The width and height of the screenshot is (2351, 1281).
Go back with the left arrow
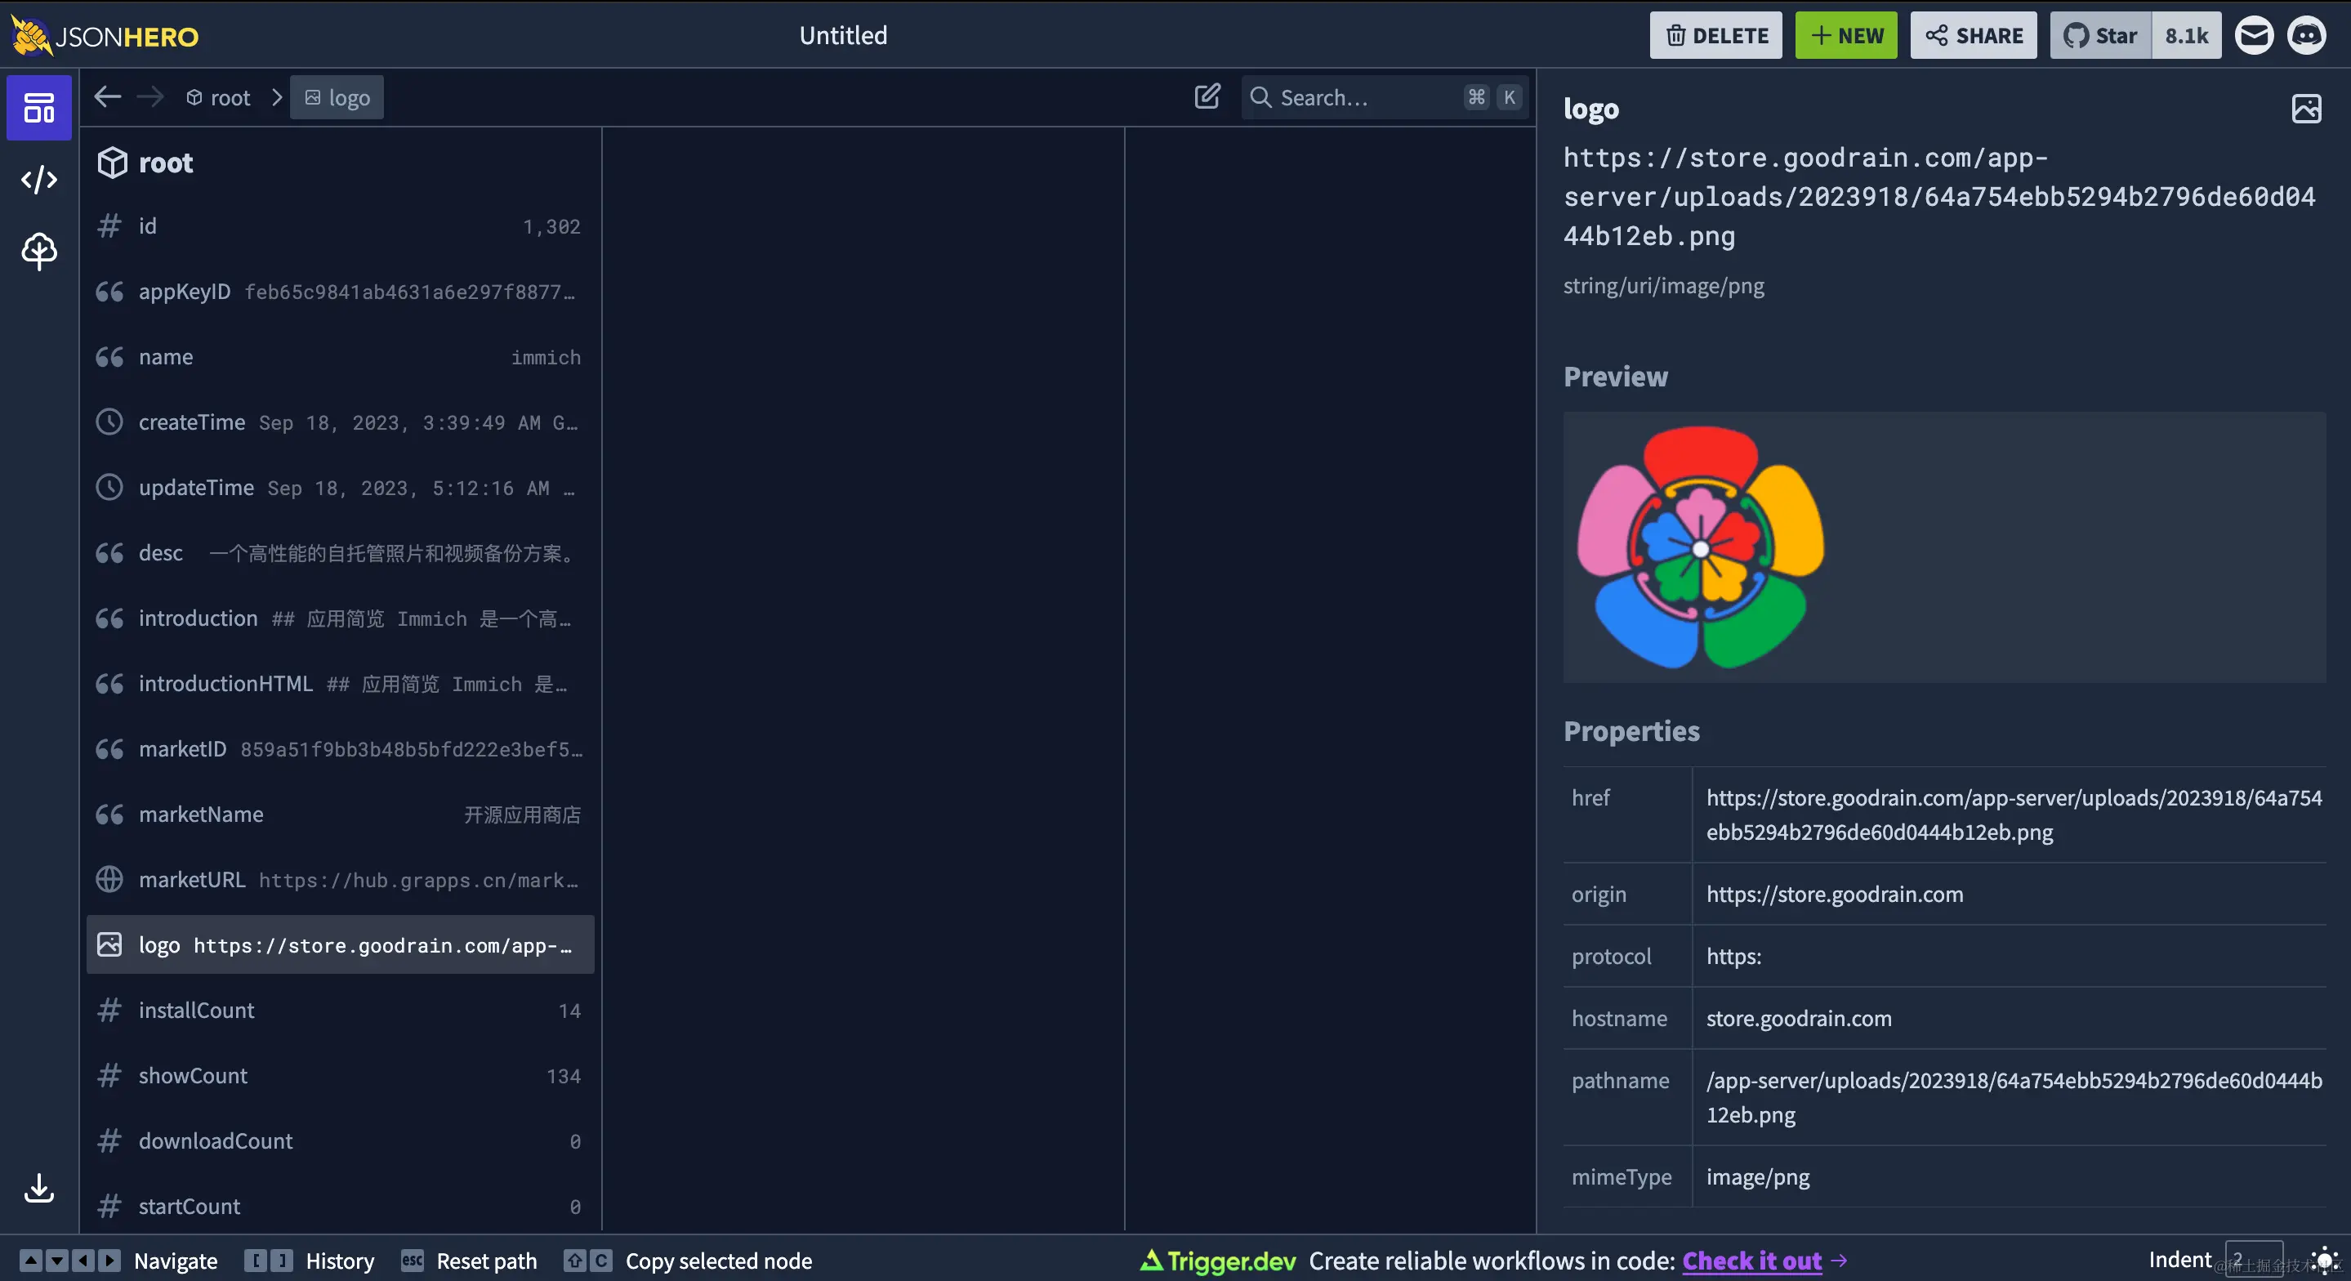[108, 96]
